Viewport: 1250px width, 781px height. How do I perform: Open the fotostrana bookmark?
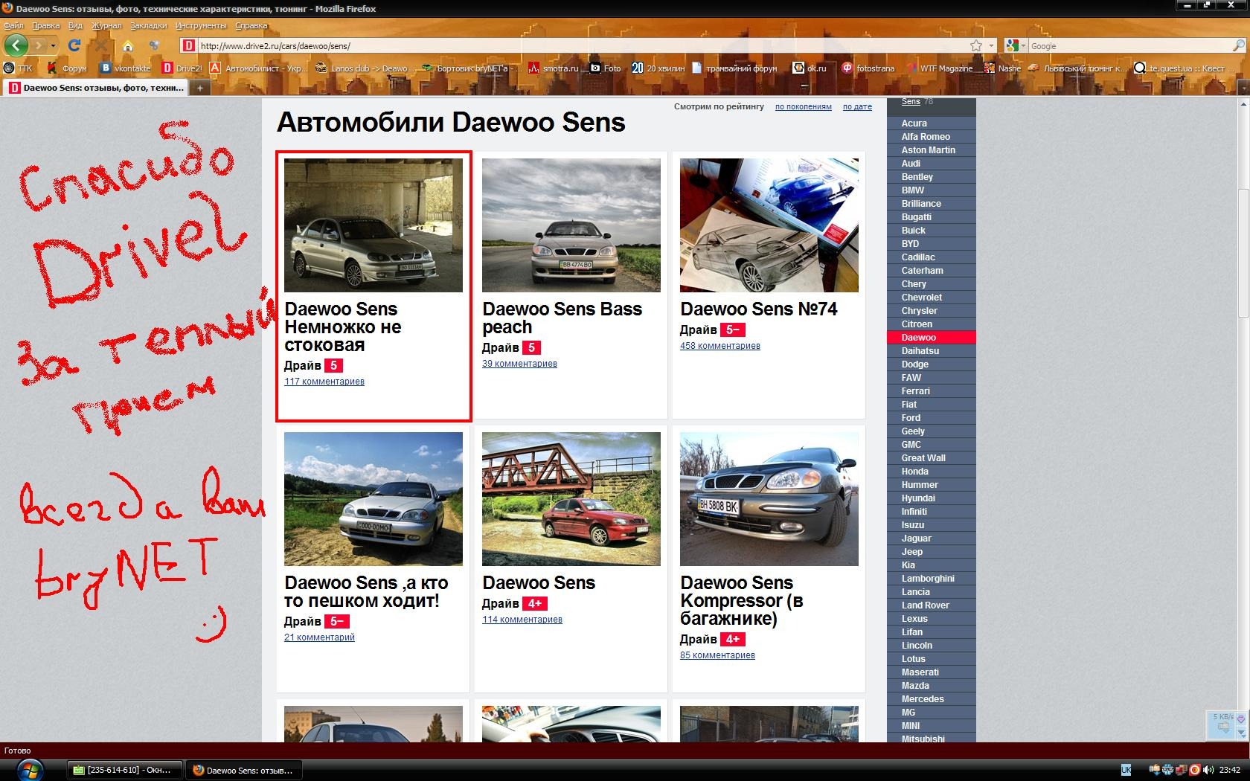click(x=868, y=68)
